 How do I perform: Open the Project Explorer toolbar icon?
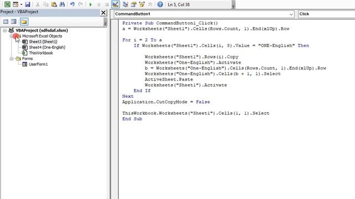click(125, 4)
